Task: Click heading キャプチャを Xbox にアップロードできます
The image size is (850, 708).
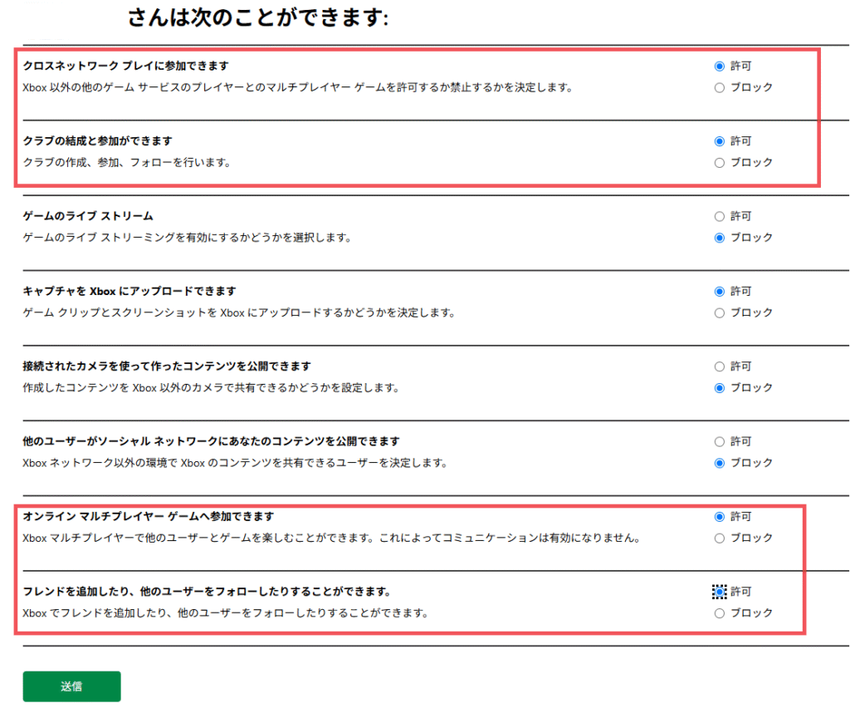Action: [129, 292]
